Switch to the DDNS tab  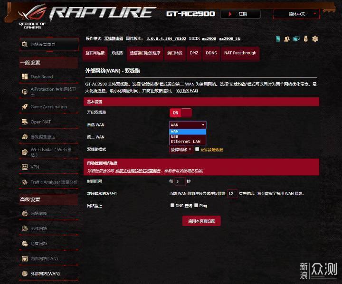211,53
